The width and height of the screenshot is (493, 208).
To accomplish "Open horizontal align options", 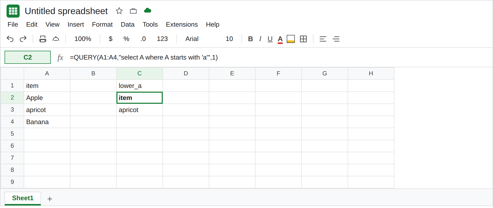I will point(323,39).
